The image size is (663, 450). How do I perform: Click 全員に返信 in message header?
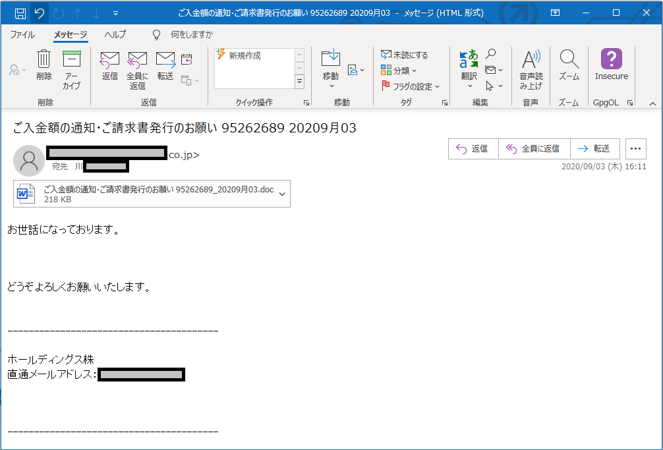click(534, 149)
